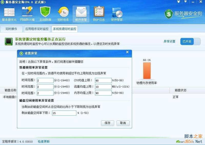Click the 内存均值上限 input field
This screenshot has height=145, width=205.
(103, 93)
